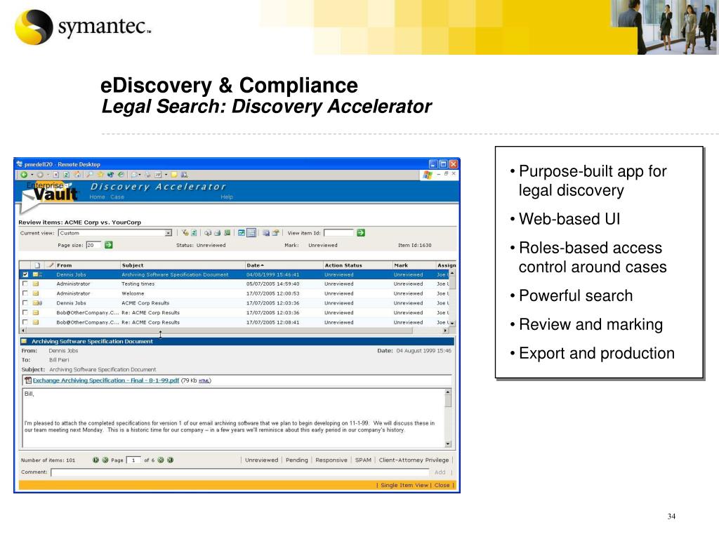The width and height of the screenshot is (719, 539).
Task: Click the Page size input field
Action: coord(93,245)
